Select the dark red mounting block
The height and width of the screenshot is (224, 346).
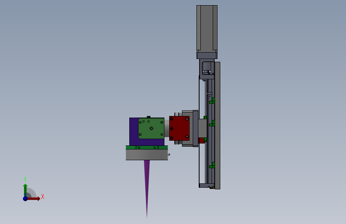click(x=180, y=128)
